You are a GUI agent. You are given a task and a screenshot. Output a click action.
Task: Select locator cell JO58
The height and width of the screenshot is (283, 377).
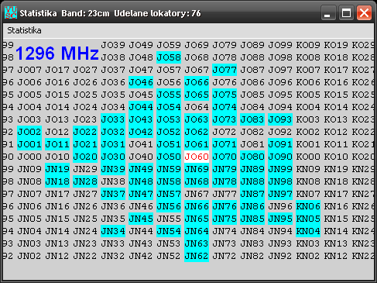coord(169,57)
